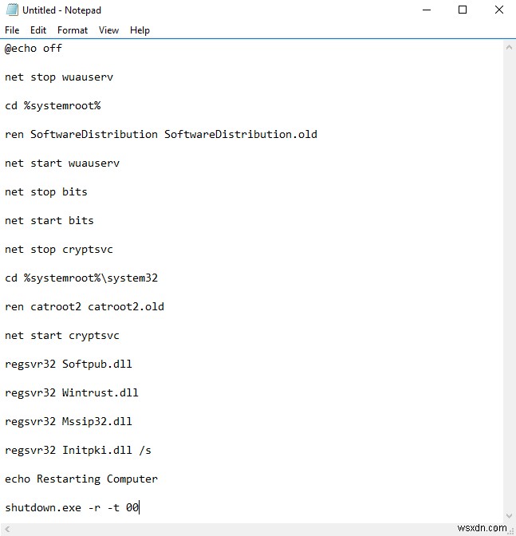The width and height of the screenshot is (516, 536).
Task: Open the File menu
Action: click(12, 30)
